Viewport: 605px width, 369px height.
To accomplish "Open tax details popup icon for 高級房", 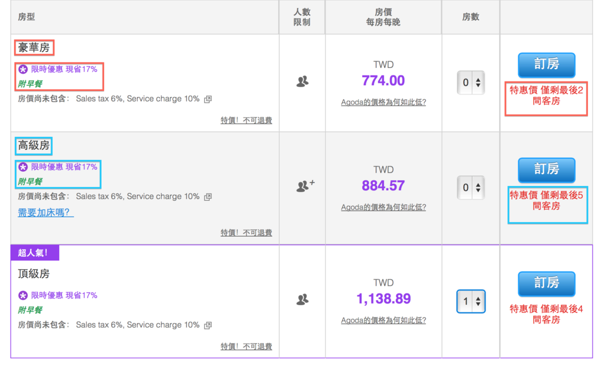I will tap(208, 197).
